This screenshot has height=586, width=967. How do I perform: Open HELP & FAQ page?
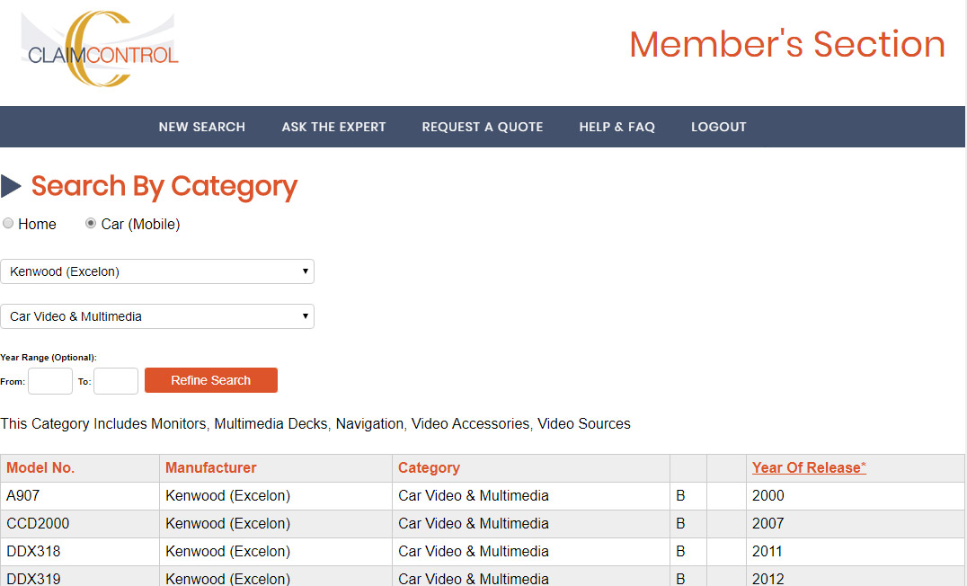(x=617, y=127)
